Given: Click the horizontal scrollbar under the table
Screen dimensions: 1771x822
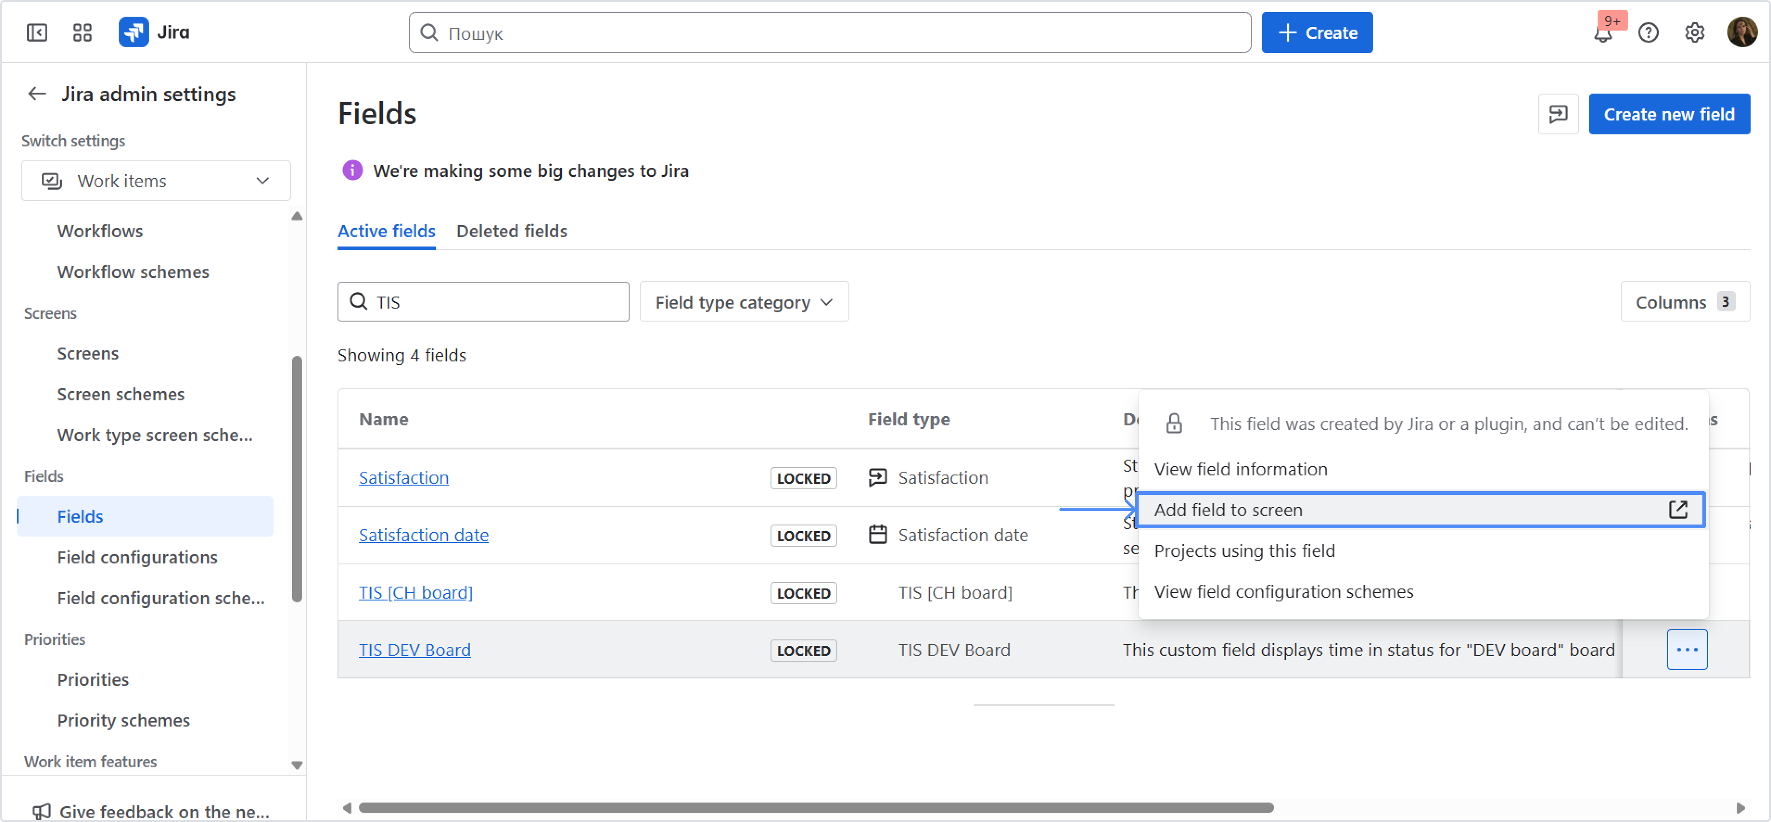Looking at the screenshot, I should [815, 808].
